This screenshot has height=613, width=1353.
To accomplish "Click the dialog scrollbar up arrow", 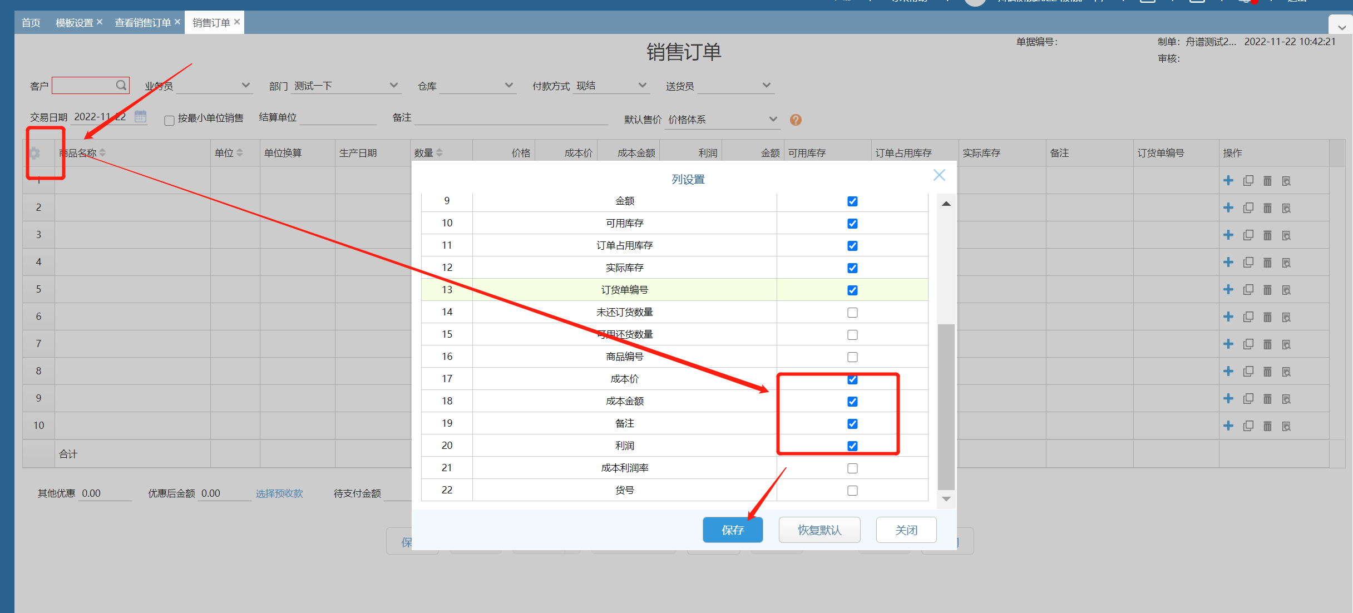I will click(x=946, y=204).
